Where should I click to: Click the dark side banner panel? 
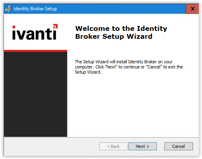tap(36, 94)
